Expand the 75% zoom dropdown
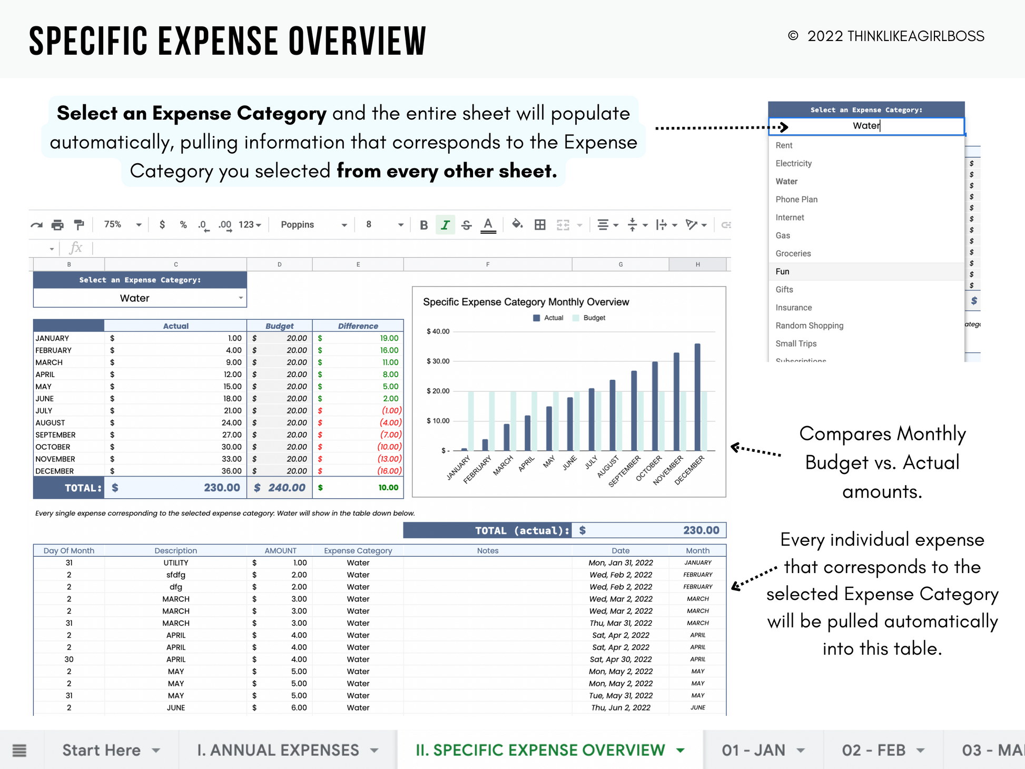Viewport: 1025px width, 769px height. 123,224
